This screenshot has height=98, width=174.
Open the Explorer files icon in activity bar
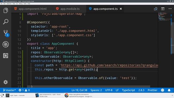point(6,10)
